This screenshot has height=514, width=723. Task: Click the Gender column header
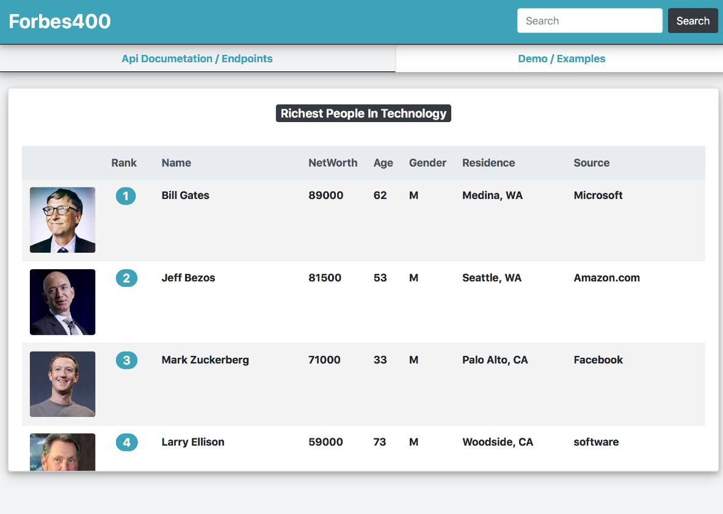pos(427,163)
